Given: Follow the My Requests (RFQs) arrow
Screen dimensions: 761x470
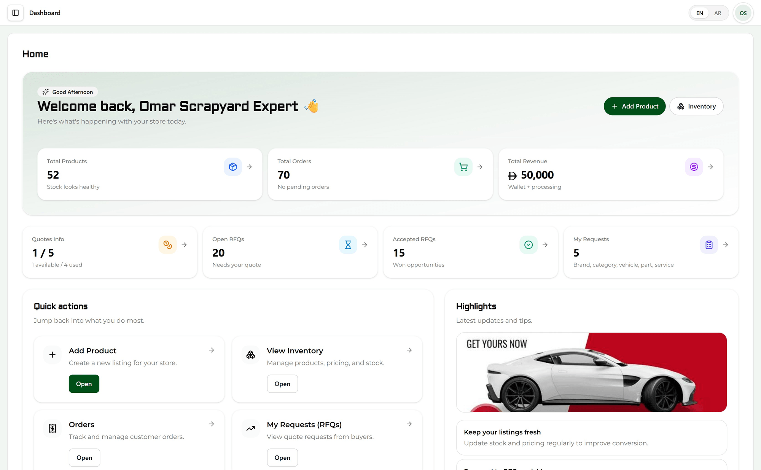Looking at the screenshot, I should coord(409,424).
